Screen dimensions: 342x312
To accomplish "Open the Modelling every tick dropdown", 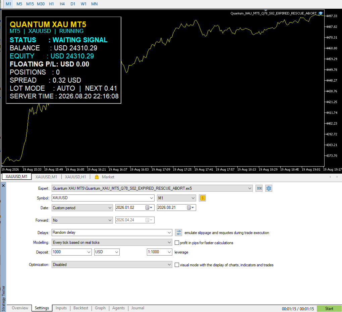I will 169,242.
